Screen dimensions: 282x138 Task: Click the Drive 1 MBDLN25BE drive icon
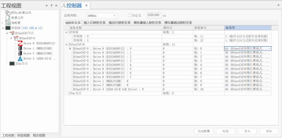(20, 48)
